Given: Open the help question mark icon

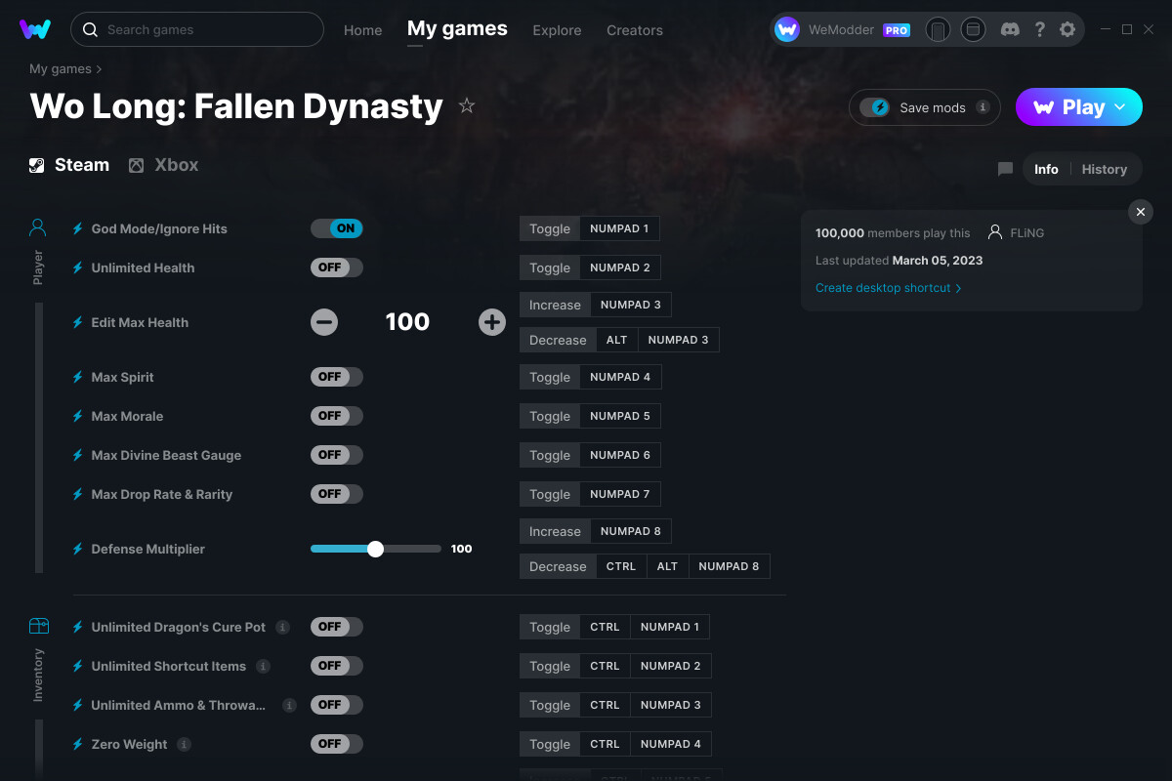Looking at the screenshot, I should [1040, 29].
